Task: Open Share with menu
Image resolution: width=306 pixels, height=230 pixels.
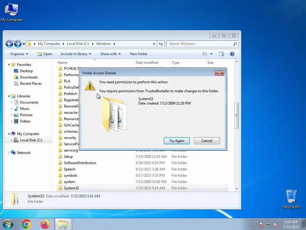Action: point(111,54)
